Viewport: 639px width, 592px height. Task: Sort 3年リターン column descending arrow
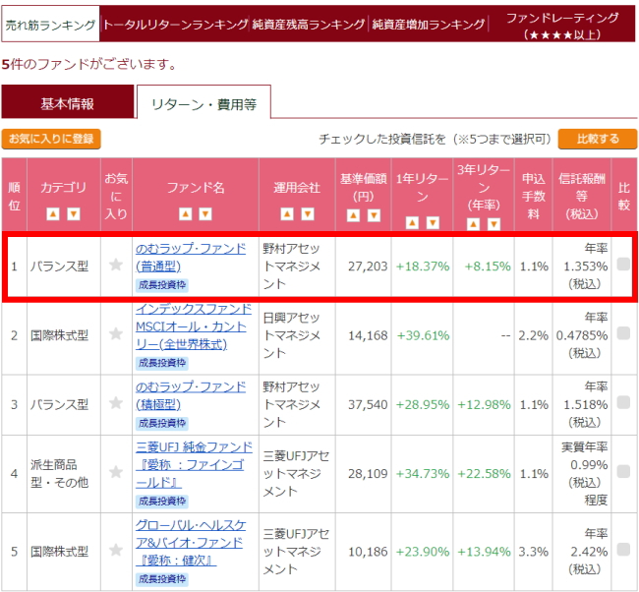pyautogui.click(x=494, y=224)
